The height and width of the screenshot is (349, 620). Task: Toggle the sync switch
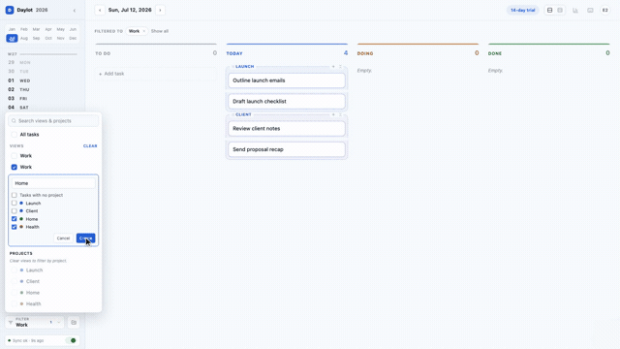(x=71, y=340)
